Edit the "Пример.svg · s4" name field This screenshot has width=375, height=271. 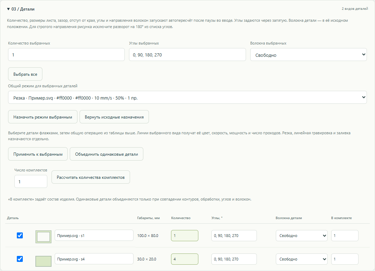click(x=94, y=259)
